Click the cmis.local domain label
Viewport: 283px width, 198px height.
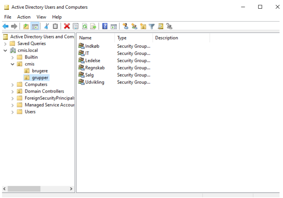[28, 50]
